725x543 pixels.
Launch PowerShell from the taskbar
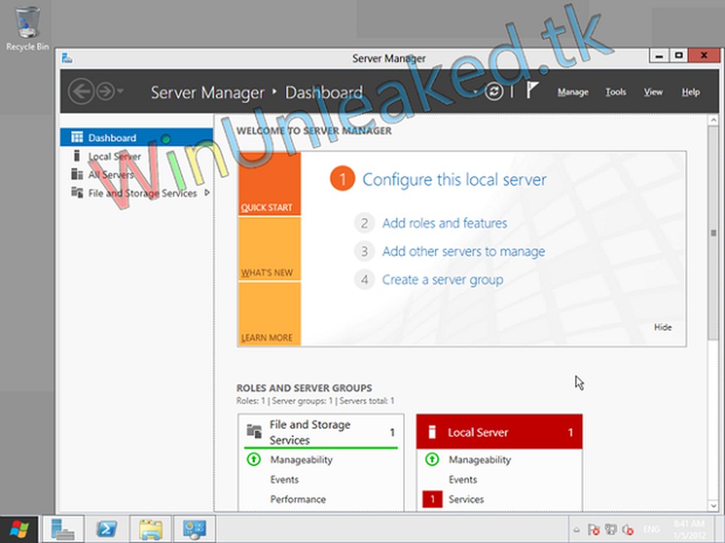coord(107,529)
